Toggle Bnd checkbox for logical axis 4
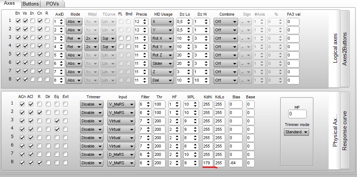 click(x=128, y=47)
